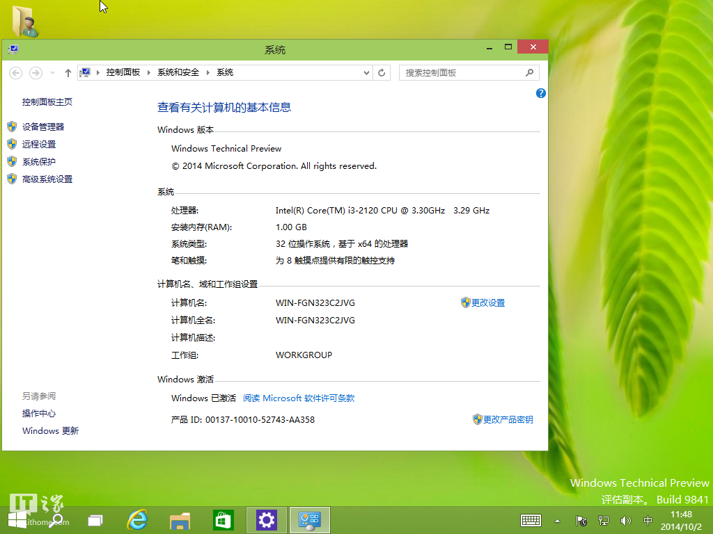Open the Help question mark icon
This screenshot has height=534, width=713.
click(540, 93)
